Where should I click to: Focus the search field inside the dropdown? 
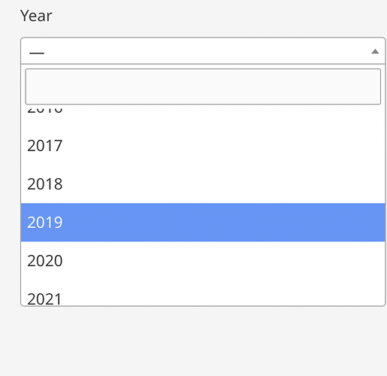pyautogui.click(x=203, y=86)
